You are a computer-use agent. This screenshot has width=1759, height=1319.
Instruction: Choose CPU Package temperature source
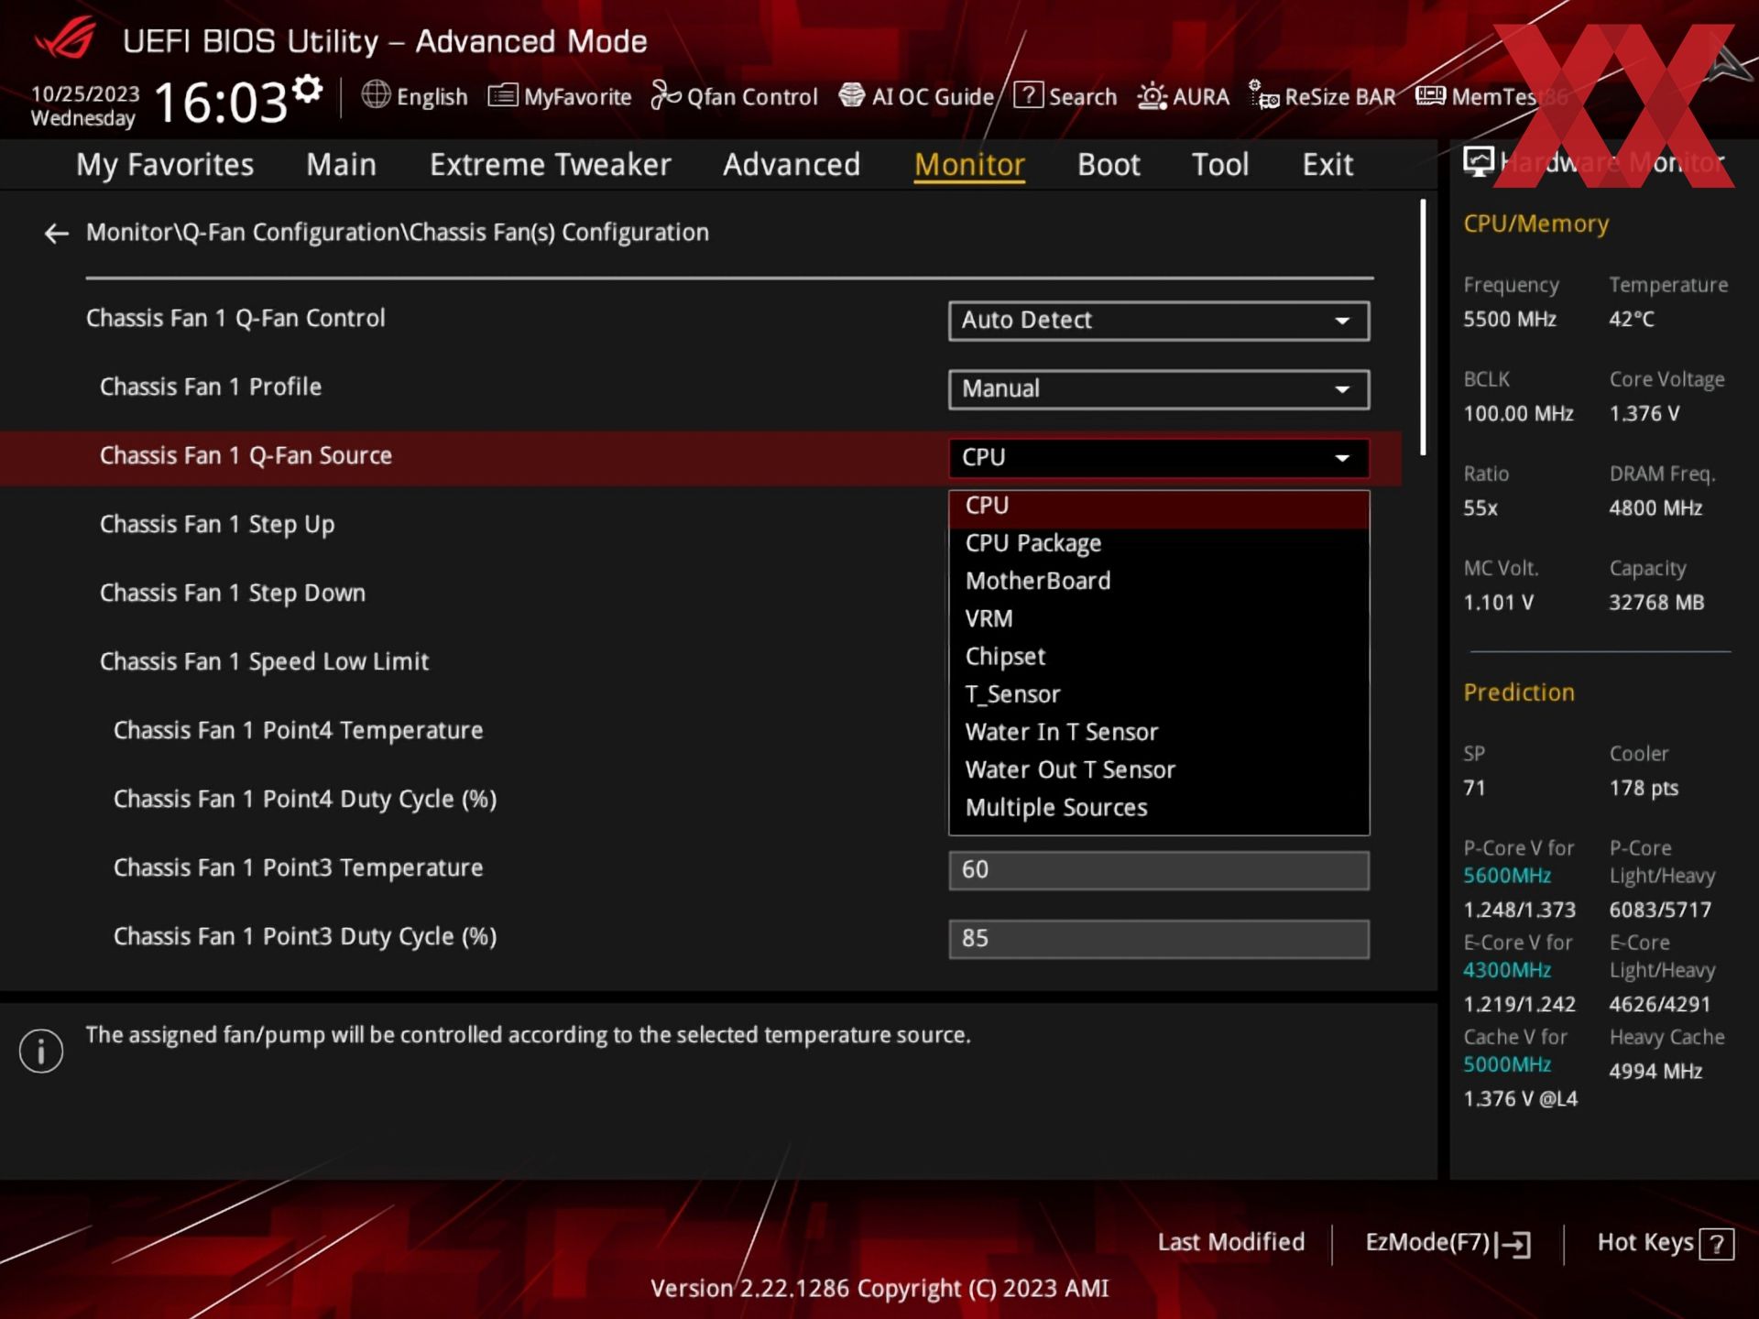pos(1159,544)
